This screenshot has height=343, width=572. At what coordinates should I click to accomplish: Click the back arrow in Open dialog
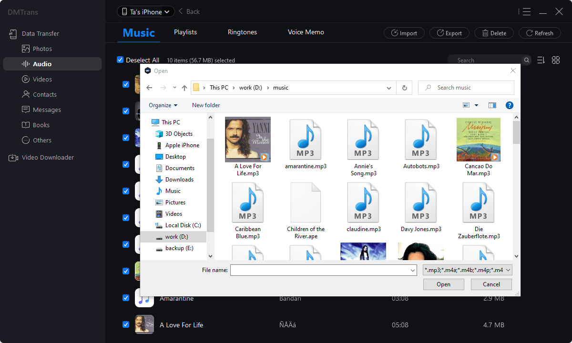tap(149, 88)
